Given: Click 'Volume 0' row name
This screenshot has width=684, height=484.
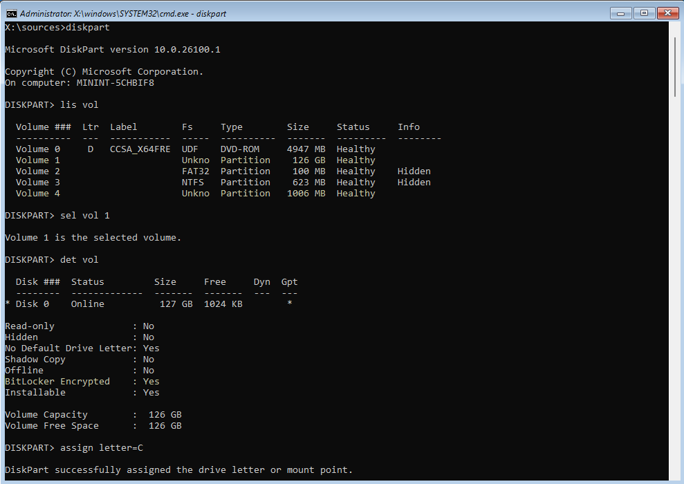Looking at the screenshot, I should point(38,149).
